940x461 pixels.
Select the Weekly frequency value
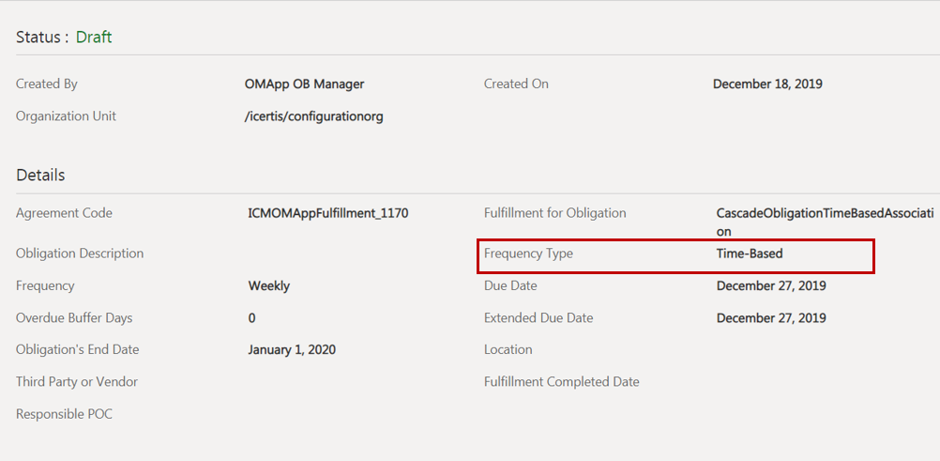tap(269, 285)
